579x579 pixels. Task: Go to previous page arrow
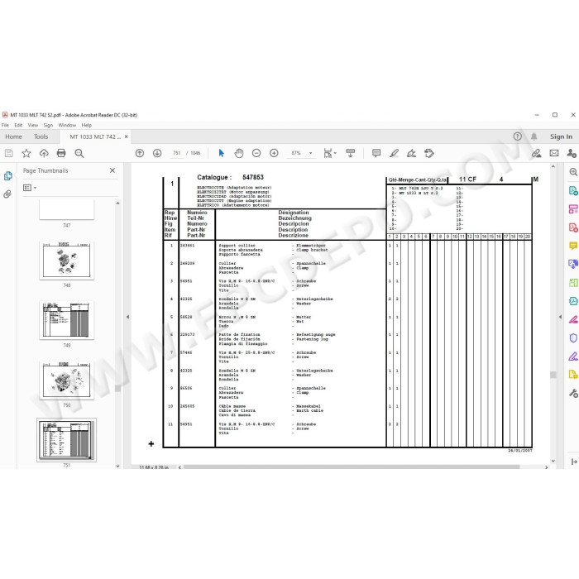point(140,153)
